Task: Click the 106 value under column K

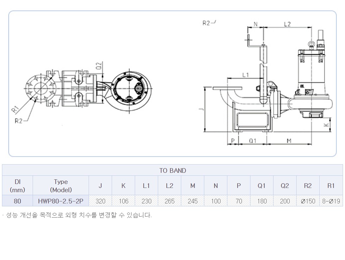Action: pyautogui.click(x=123, y=201)
